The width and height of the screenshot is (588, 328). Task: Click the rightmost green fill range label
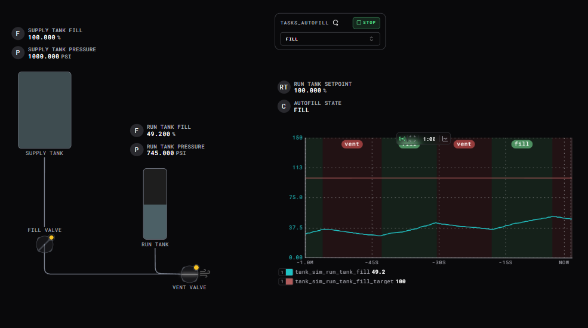[x=522, y=144]
